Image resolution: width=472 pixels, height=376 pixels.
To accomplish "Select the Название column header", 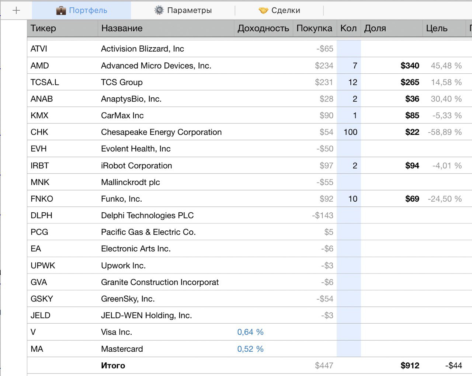I will (166, 28).
